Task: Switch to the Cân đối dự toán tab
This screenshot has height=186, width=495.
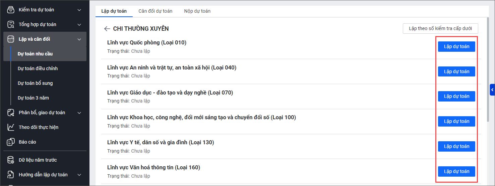Action: pos(155,11)
